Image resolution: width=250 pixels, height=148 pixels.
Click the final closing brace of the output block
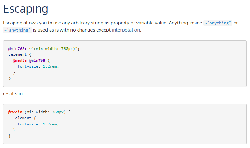click(10, 136)
